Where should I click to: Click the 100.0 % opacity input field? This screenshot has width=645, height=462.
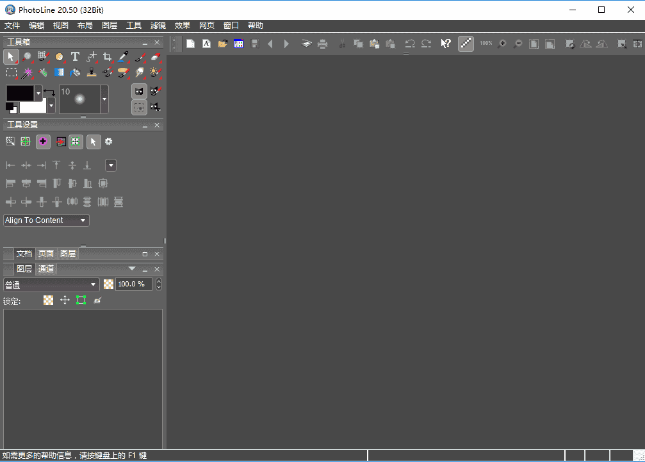pos(133,285)
